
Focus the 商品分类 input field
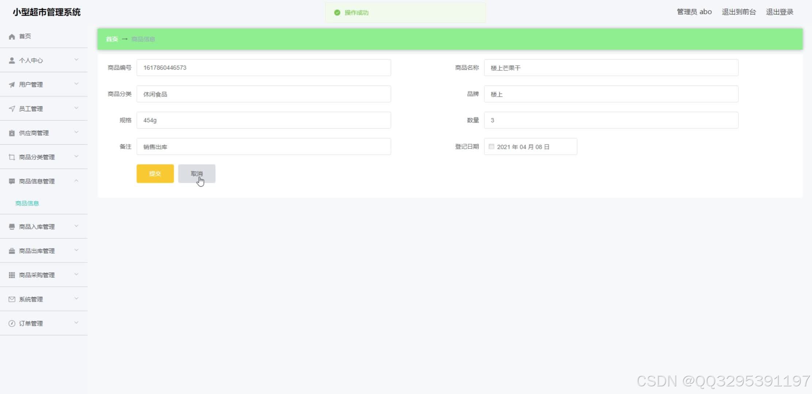click(x=264, y=94)
